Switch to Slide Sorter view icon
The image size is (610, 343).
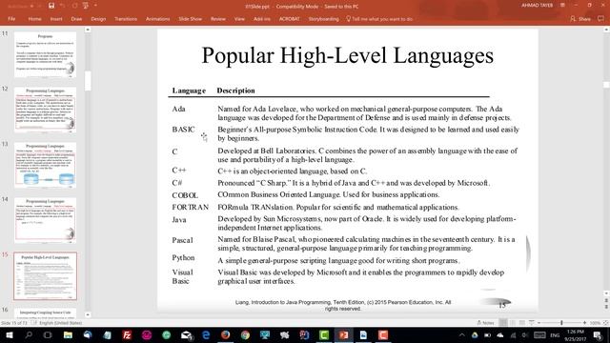pos(513,323)
